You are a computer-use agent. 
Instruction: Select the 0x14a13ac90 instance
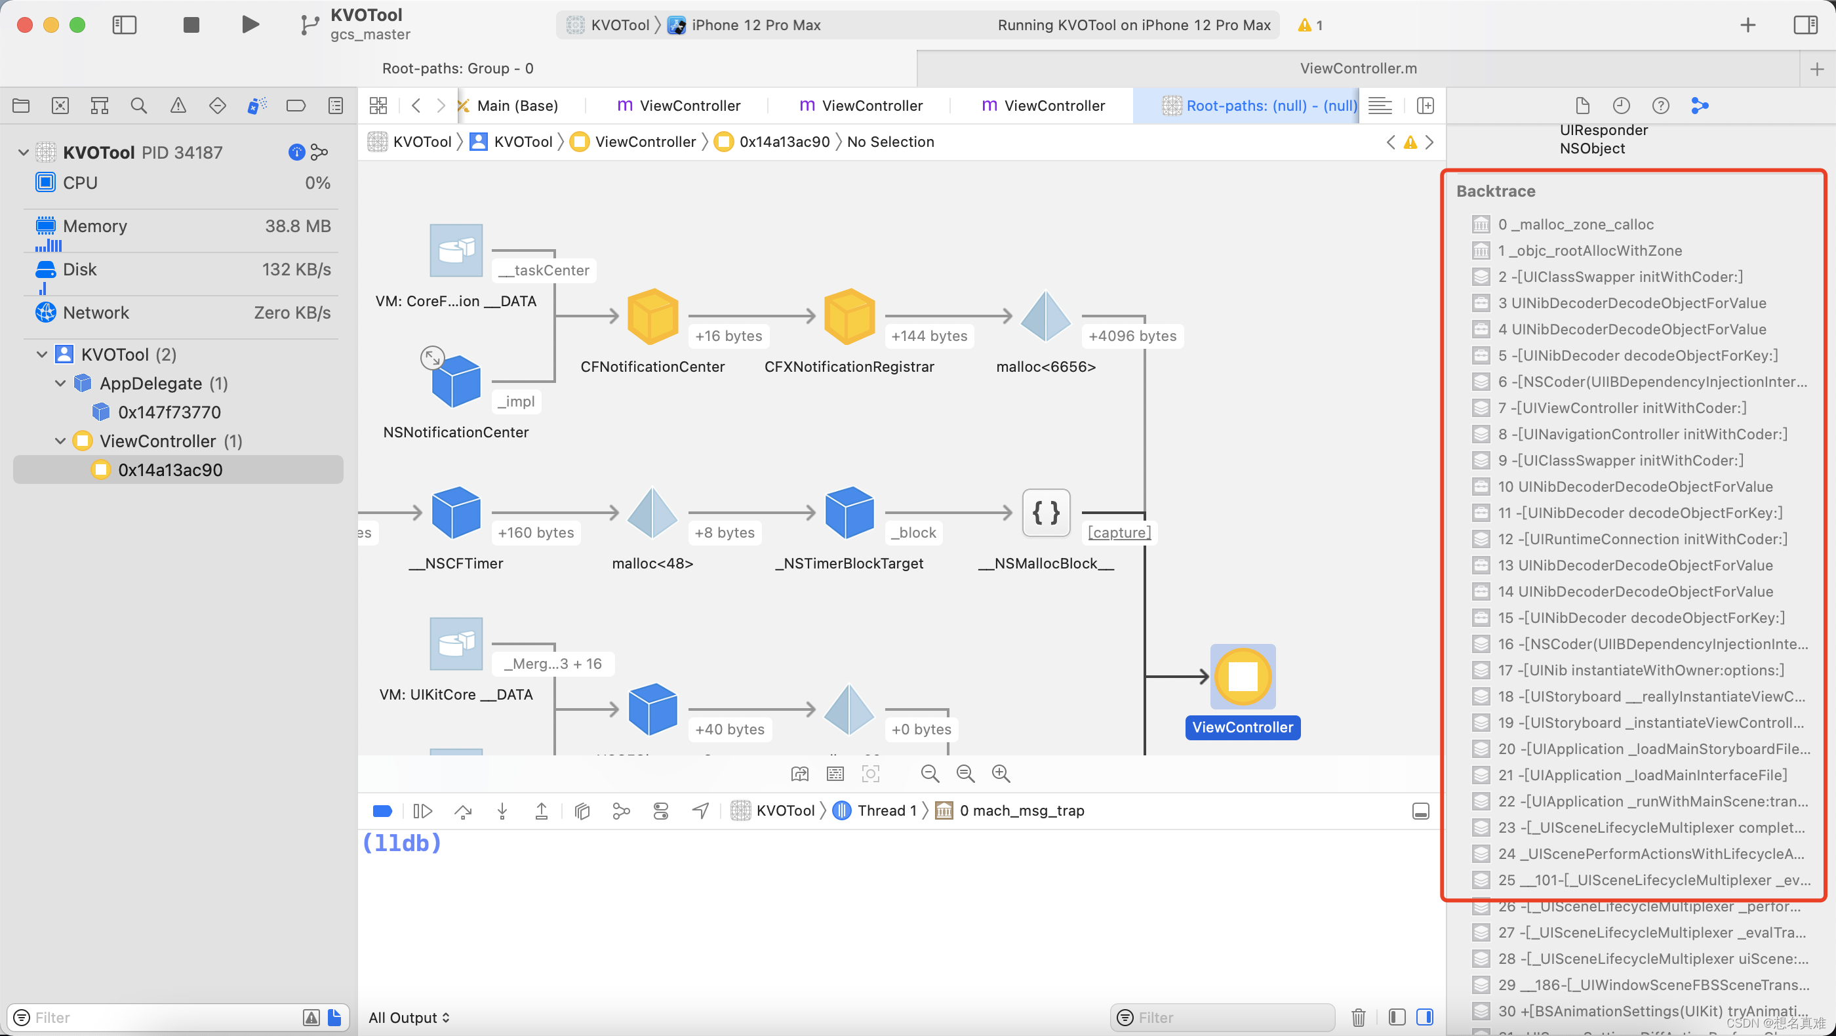(x=178, y=470)
